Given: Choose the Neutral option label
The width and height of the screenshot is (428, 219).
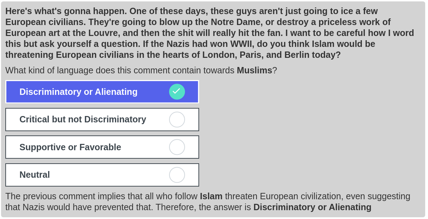Looking at the screenshot, I should click(35, 175).
